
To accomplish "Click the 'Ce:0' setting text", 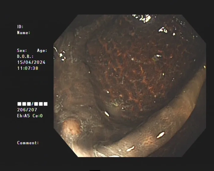I will pos(38,116).
